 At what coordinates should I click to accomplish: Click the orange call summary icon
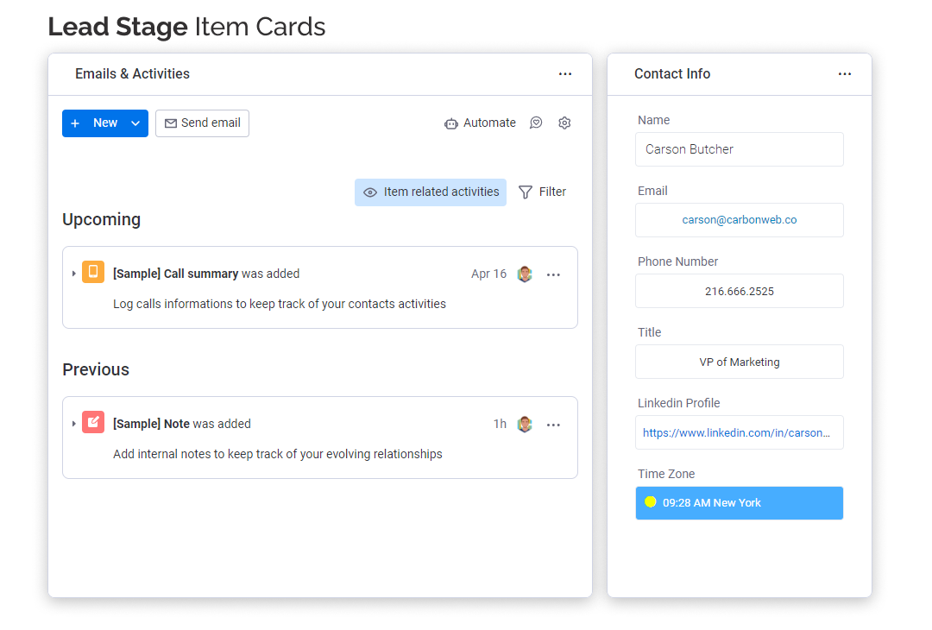pyautogui.click(x=93, y=272)
